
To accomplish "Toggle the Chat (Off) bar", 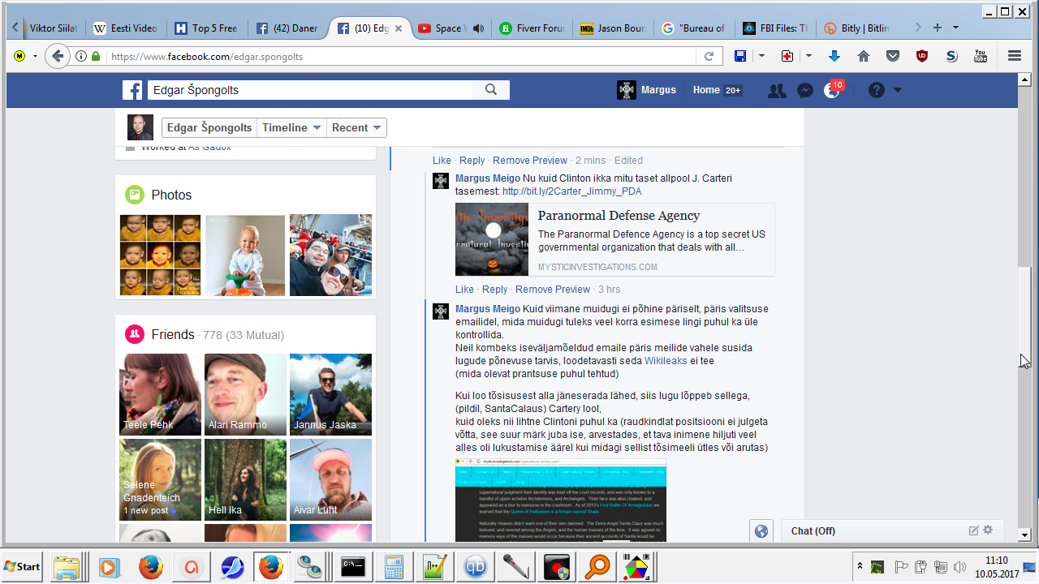I will point(892,530).
